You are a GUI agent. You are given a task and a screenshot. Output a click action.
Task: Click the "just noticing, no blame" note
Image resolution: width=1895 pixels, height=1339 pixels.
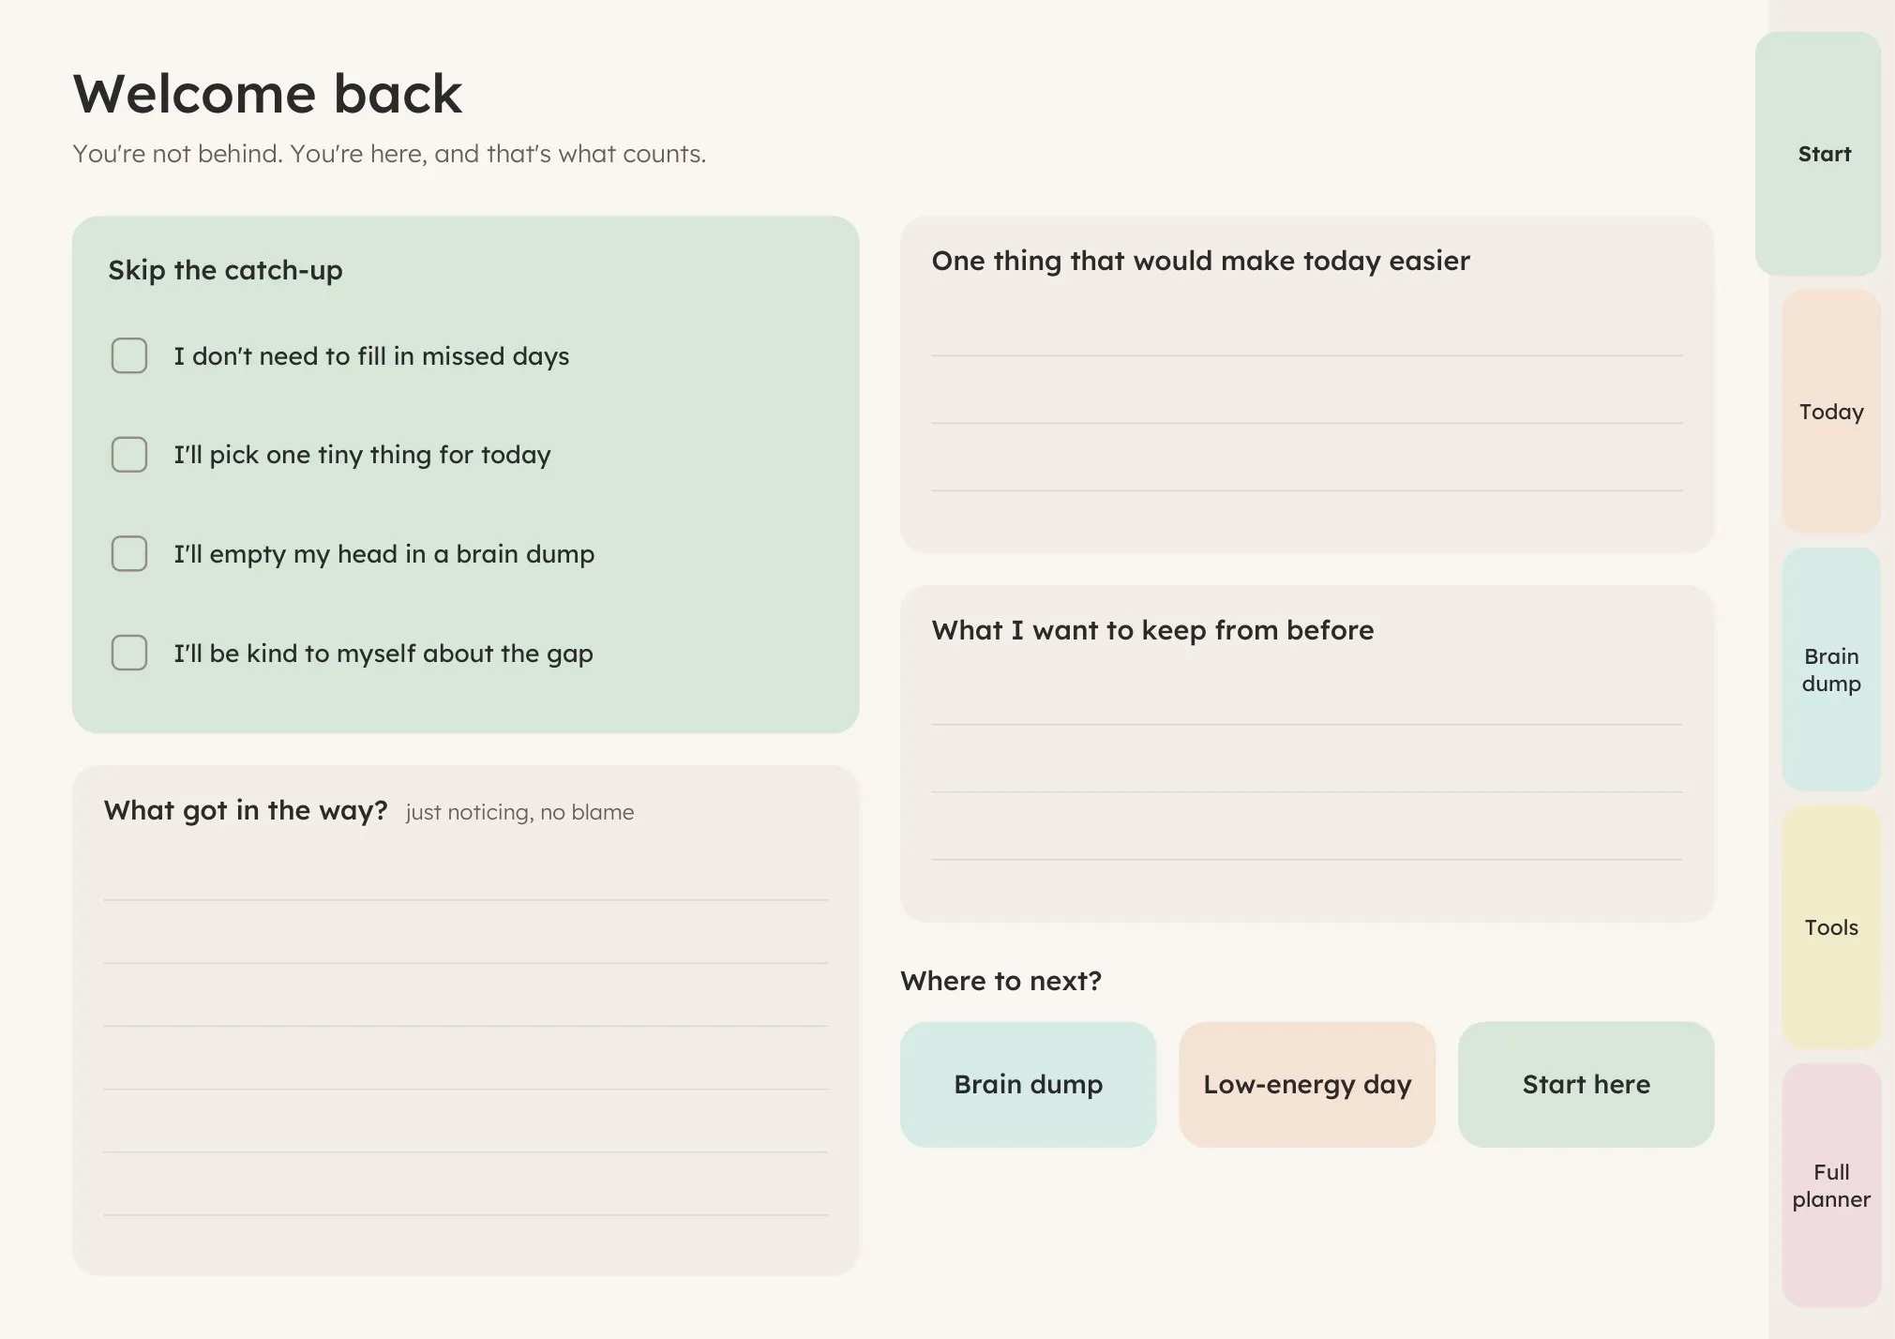pos(519,812)
